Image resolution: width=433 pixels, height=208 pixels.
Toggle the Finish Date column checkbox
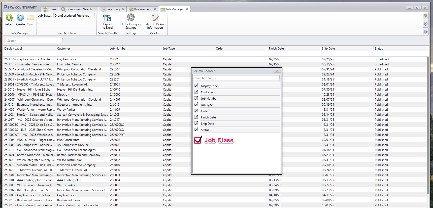[196, 117]
